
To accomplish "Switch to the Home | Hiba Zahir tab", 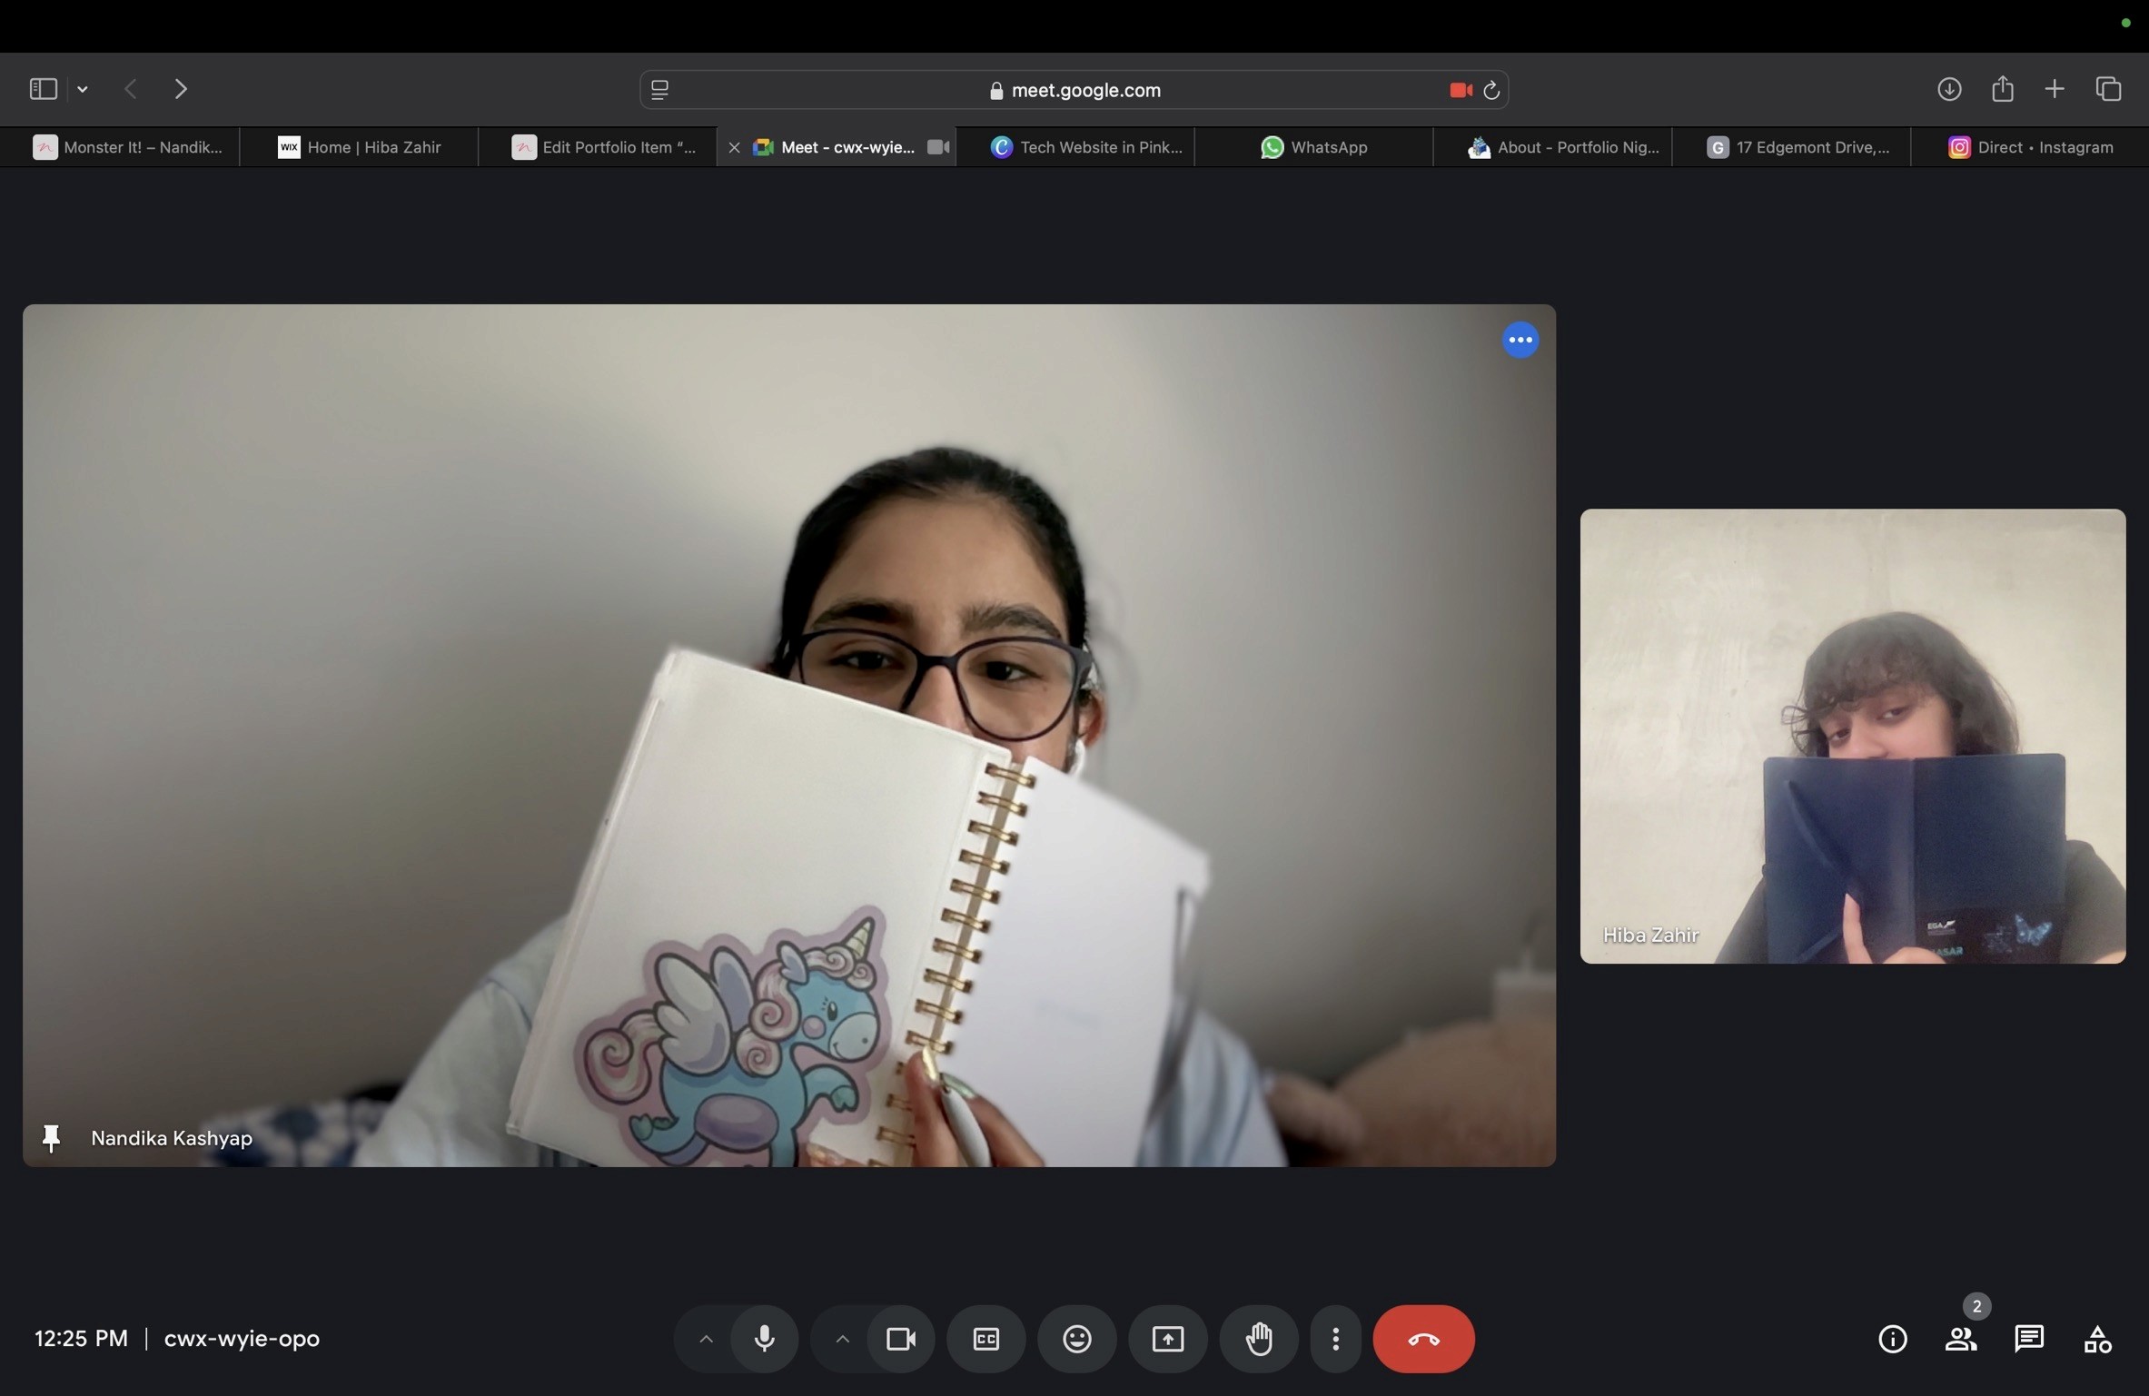I will 359,147.
